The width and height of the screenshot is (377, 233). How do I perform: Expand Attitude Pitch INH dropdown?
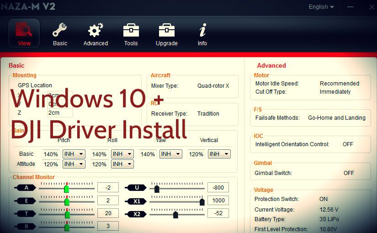point(74,164)
